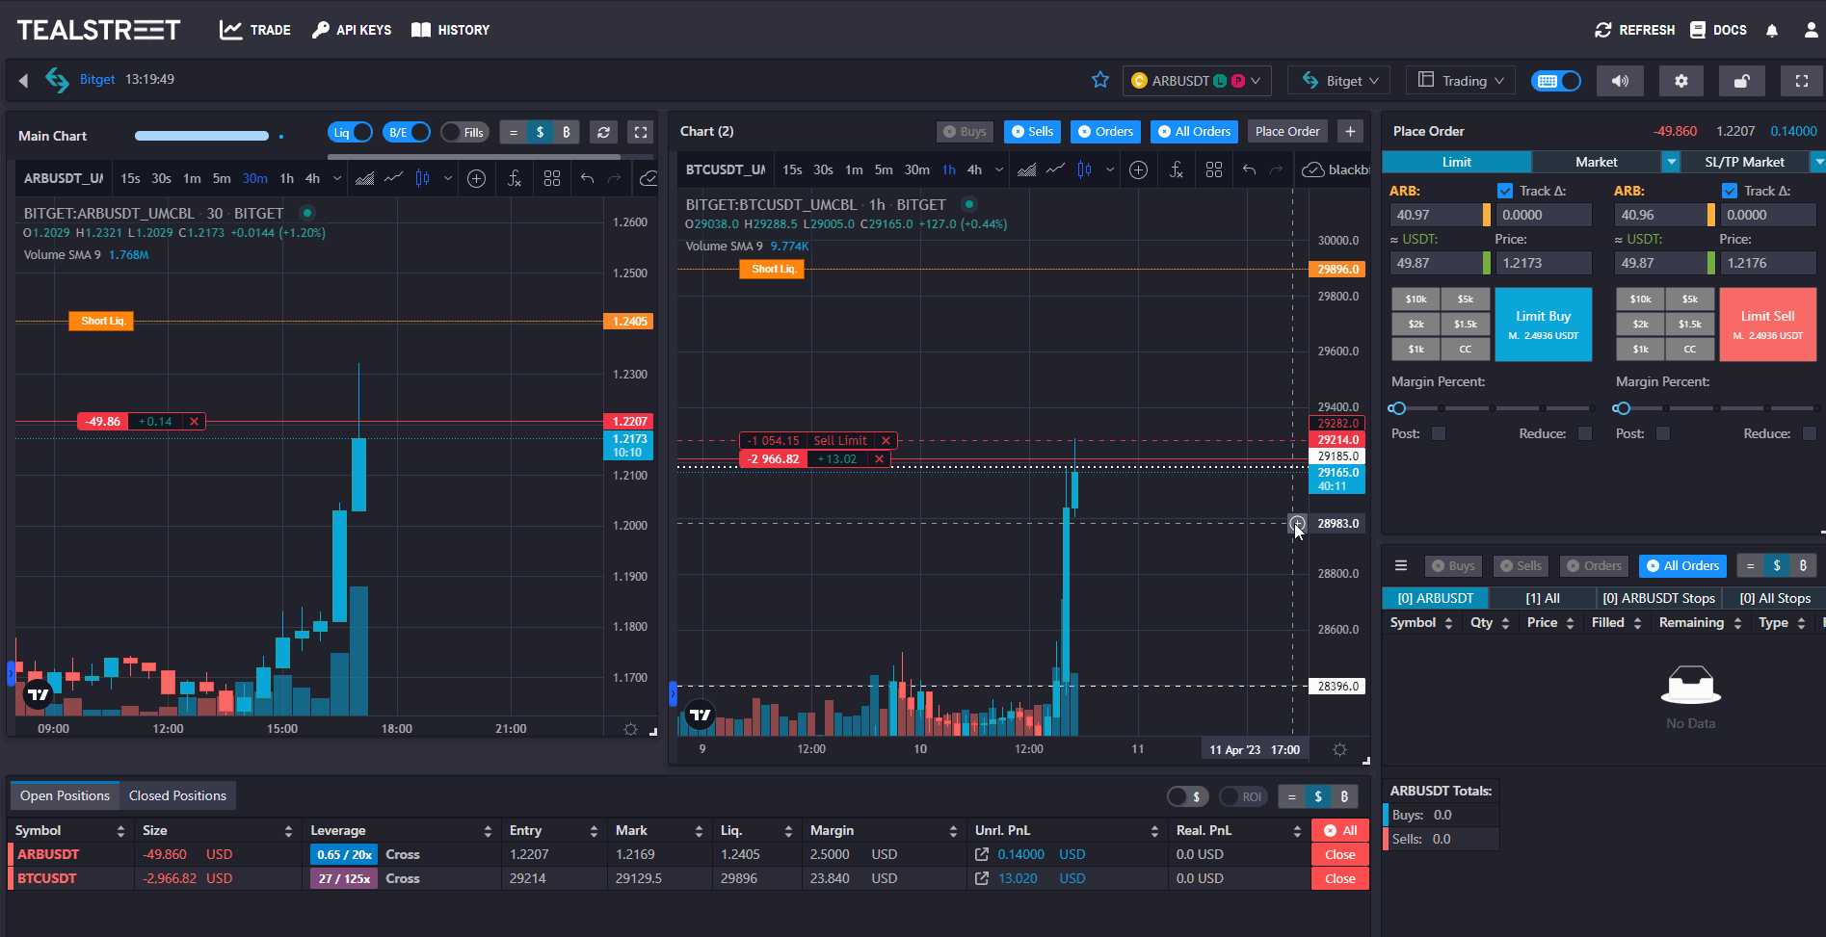Click Place Order in Chart (2)
Viewport: 1826px width, 937px height.
(x=1287, y=131)
